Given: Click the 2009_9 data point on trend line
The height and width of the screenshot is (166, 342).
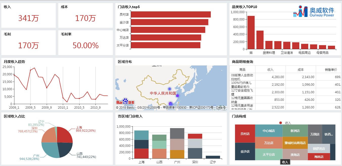Looking at the screenshot, I should [47, 88].
